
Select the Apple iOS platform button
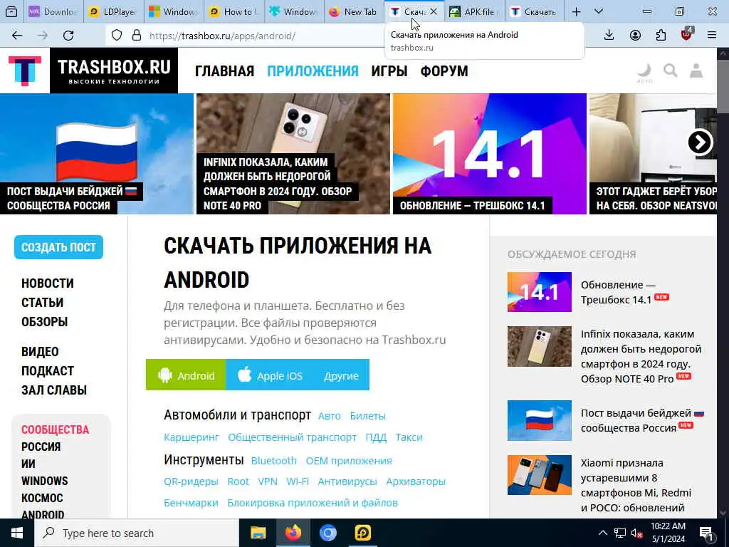coord(270,375)
